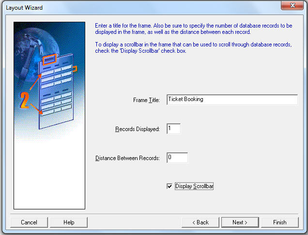
Task: Focus the Records Displayed field
Action: coord(174,129)
